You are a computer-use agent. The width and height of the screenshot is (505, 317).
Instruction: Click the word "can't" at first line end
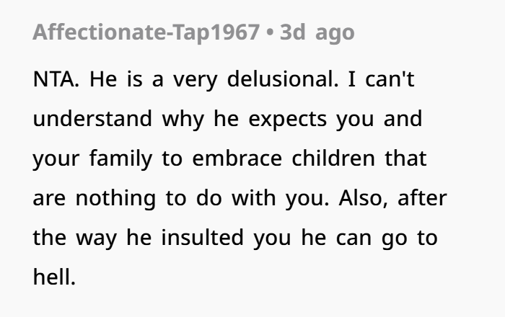390,79
